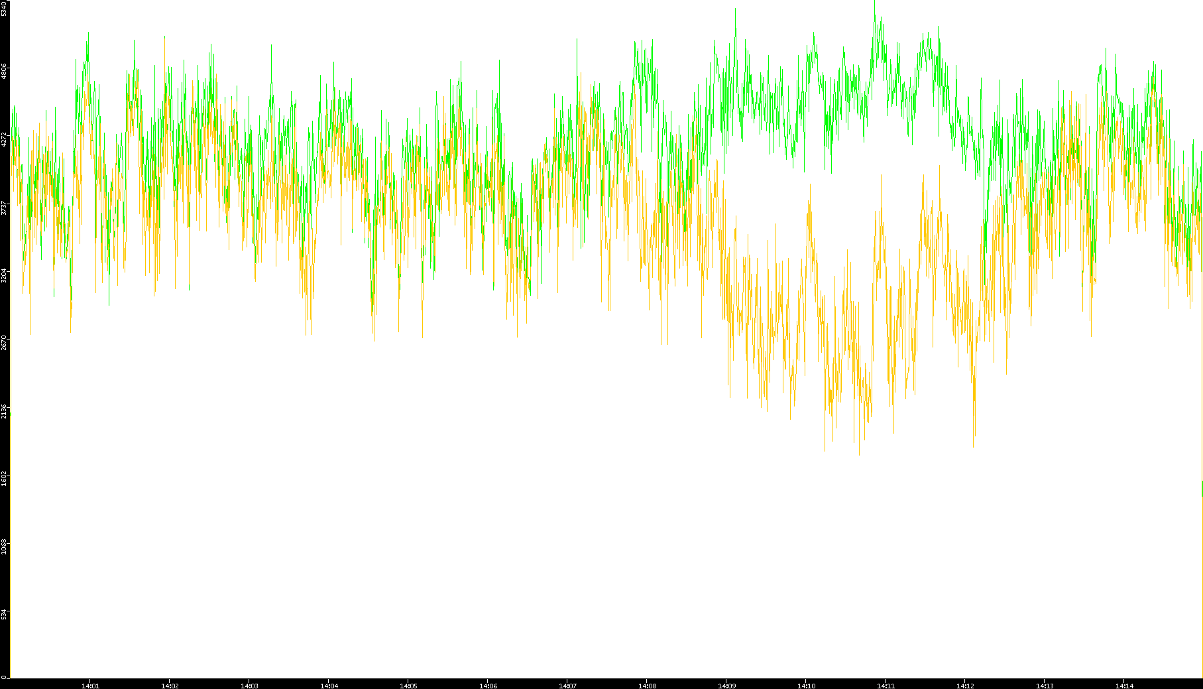Image resolution: width=1203 pixels, height=689 pixels.
Task: Click the 14:02 time axis tick
Action: click(170, 686)
